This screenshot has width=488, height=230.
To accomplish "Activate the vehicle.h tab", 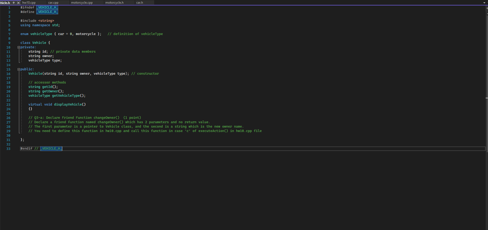I will point(5,3).
